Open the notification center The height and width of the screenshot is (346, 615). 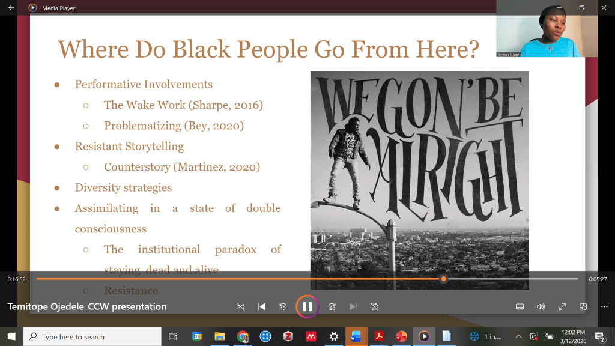[599, 336]
